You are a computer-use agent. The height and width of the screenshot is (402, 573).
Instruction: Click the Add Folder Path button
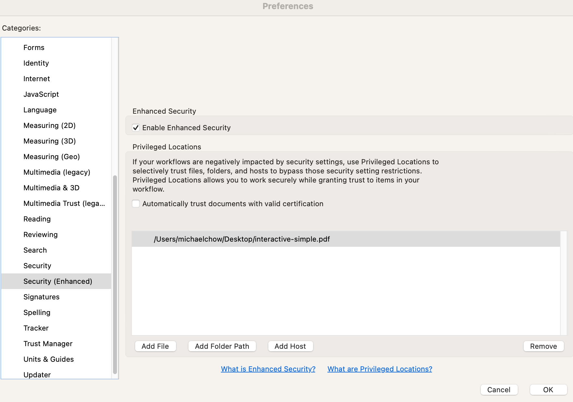click(x=222, y=346)
